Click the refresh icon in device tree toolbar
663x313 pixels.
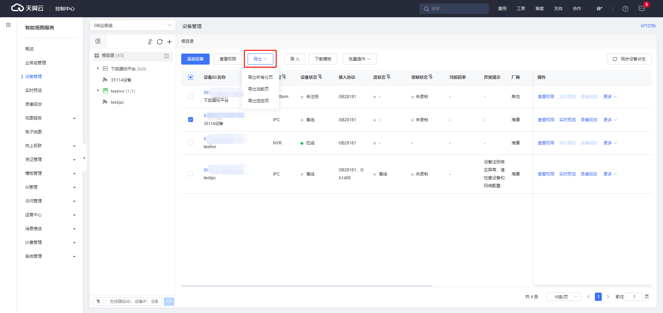(159, 42)
